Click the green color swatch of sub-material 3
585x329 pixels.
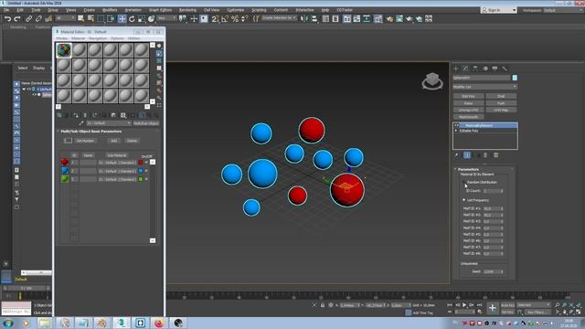click(141, 179)
